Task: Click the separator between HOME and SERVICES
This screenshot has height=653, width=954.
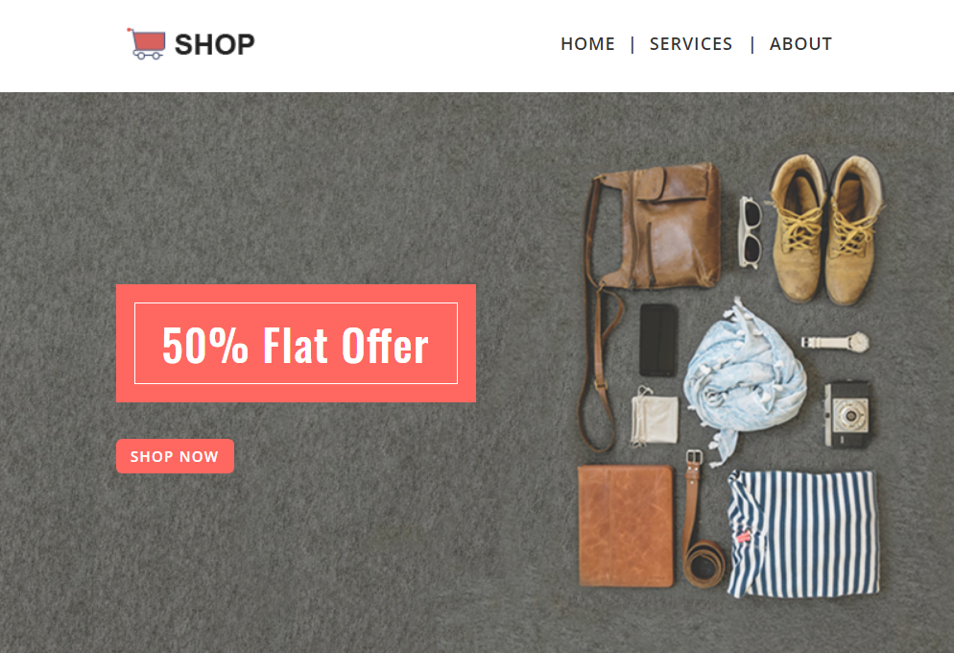Action: click(x=632, y=44)
